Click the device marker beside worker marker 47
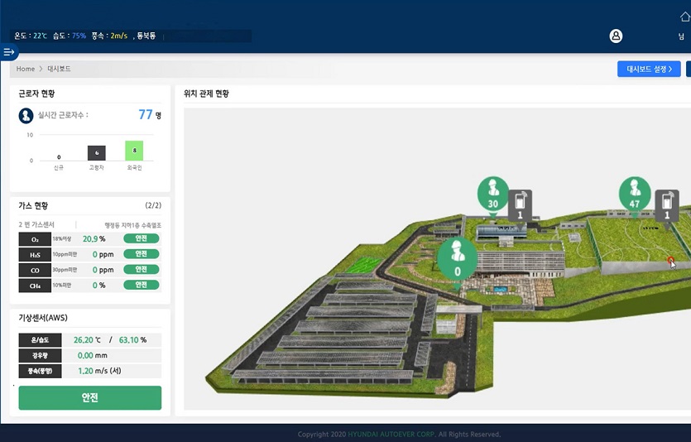 tap(667, 204)
